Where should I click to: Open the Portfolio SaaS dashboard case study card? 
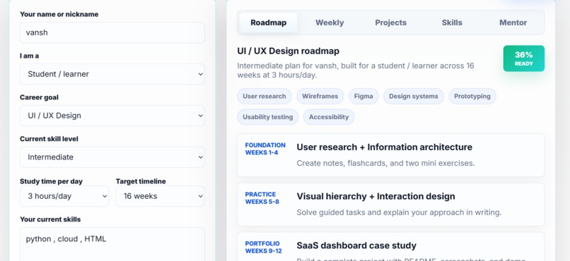pos(391,247)
